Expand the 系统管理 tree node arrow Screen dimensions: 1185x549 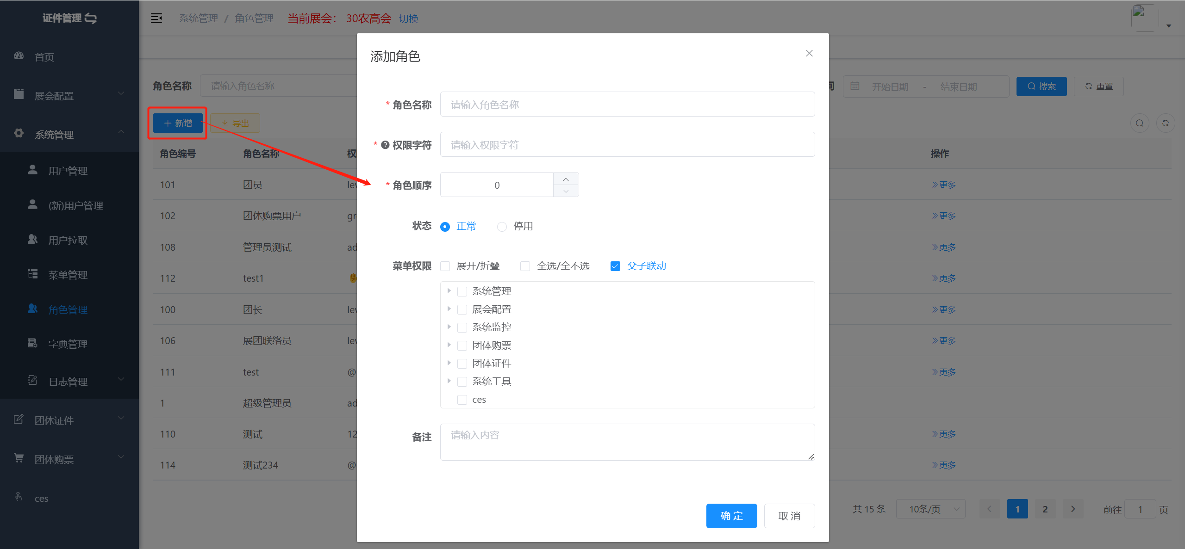(x=449, y=291)
